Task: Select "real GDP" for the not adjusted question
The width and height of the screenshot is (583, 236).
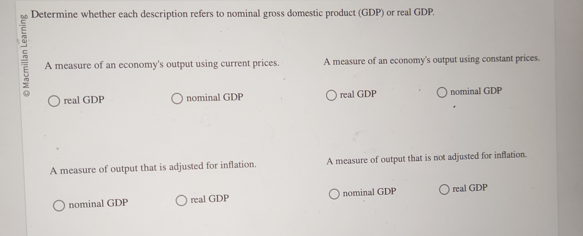Action: coord(444,190)
